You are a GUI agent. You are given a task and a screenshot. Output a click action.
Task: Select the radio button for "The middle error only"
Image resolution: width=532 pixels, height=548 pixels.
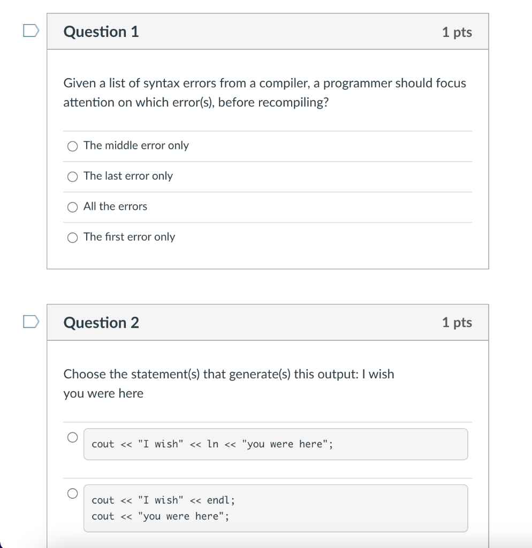point(72,146)
